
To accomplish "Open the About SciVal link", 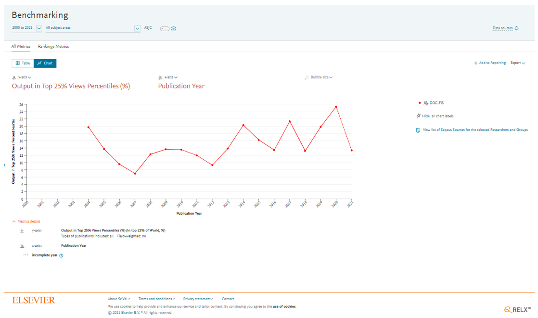I will [x=119, y=299].
